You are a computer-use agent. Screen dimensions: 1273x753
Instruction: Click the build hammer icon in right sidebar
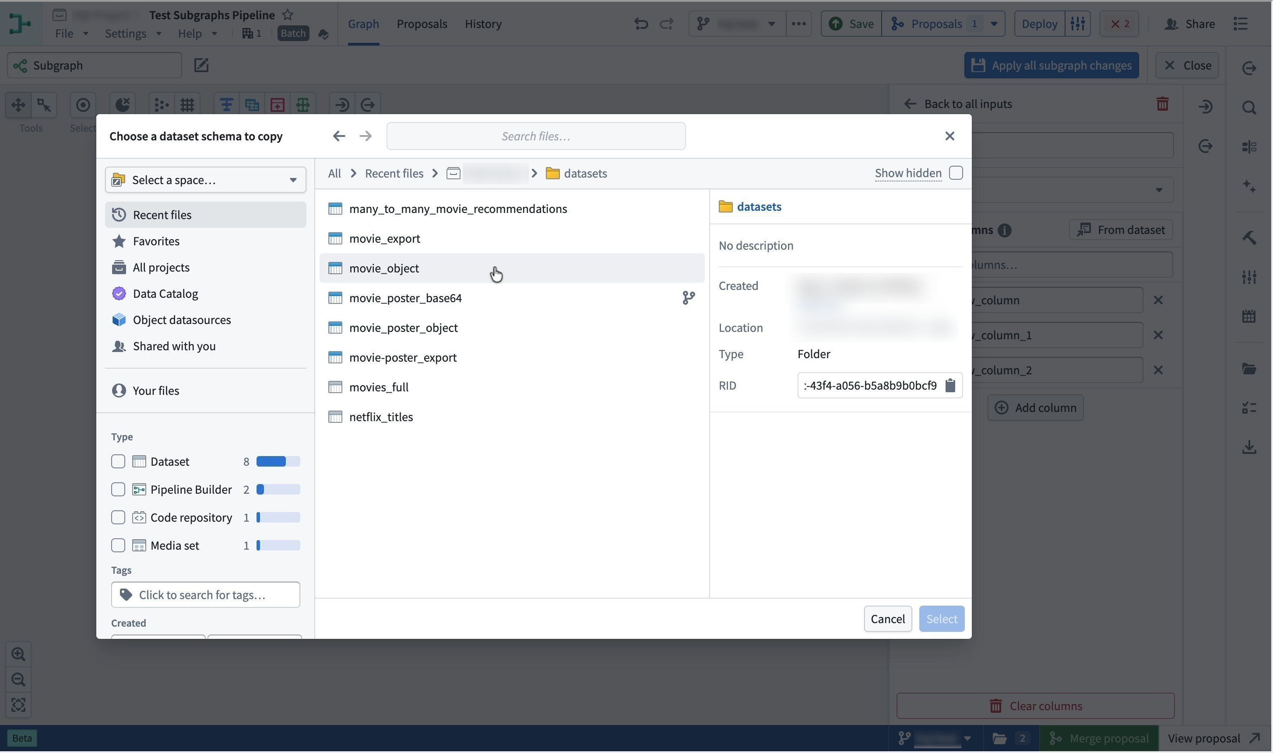1249,238
